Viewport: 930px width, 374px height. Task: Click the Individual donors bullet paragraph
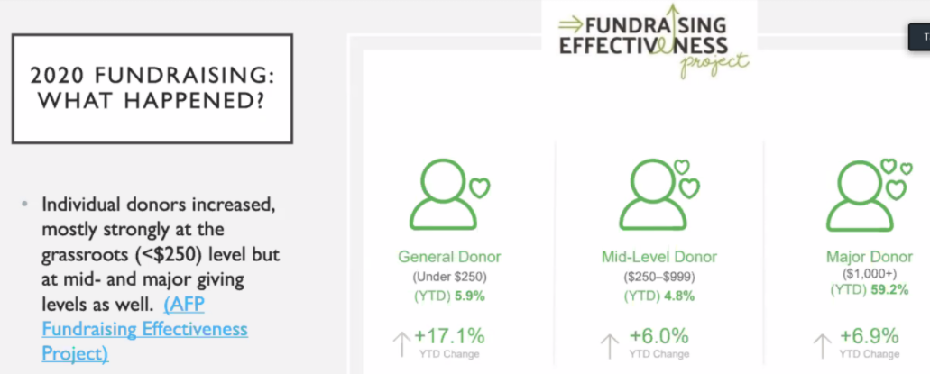[153, 255]
